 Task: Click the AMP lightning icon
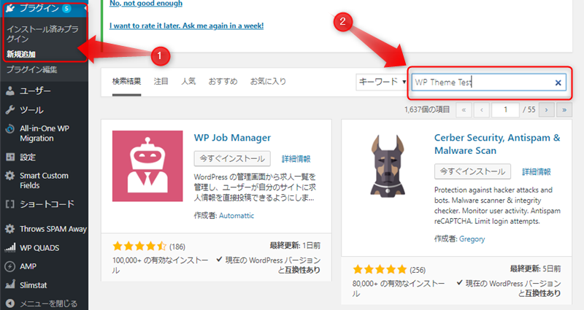[10, 266]
